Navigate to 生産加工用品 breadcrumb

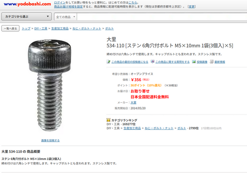click(x=60, y=28)
